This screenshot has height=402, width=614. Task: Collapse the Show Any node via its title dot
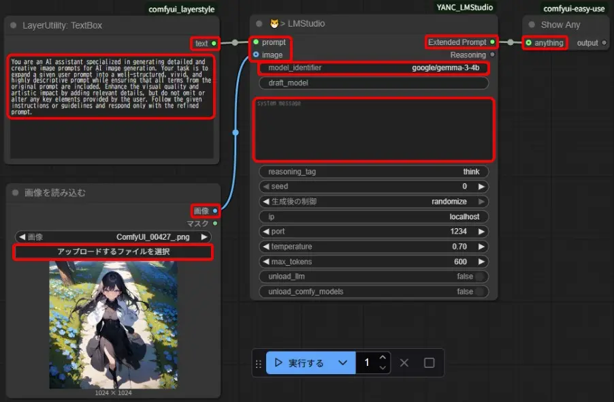coord(532,25)
